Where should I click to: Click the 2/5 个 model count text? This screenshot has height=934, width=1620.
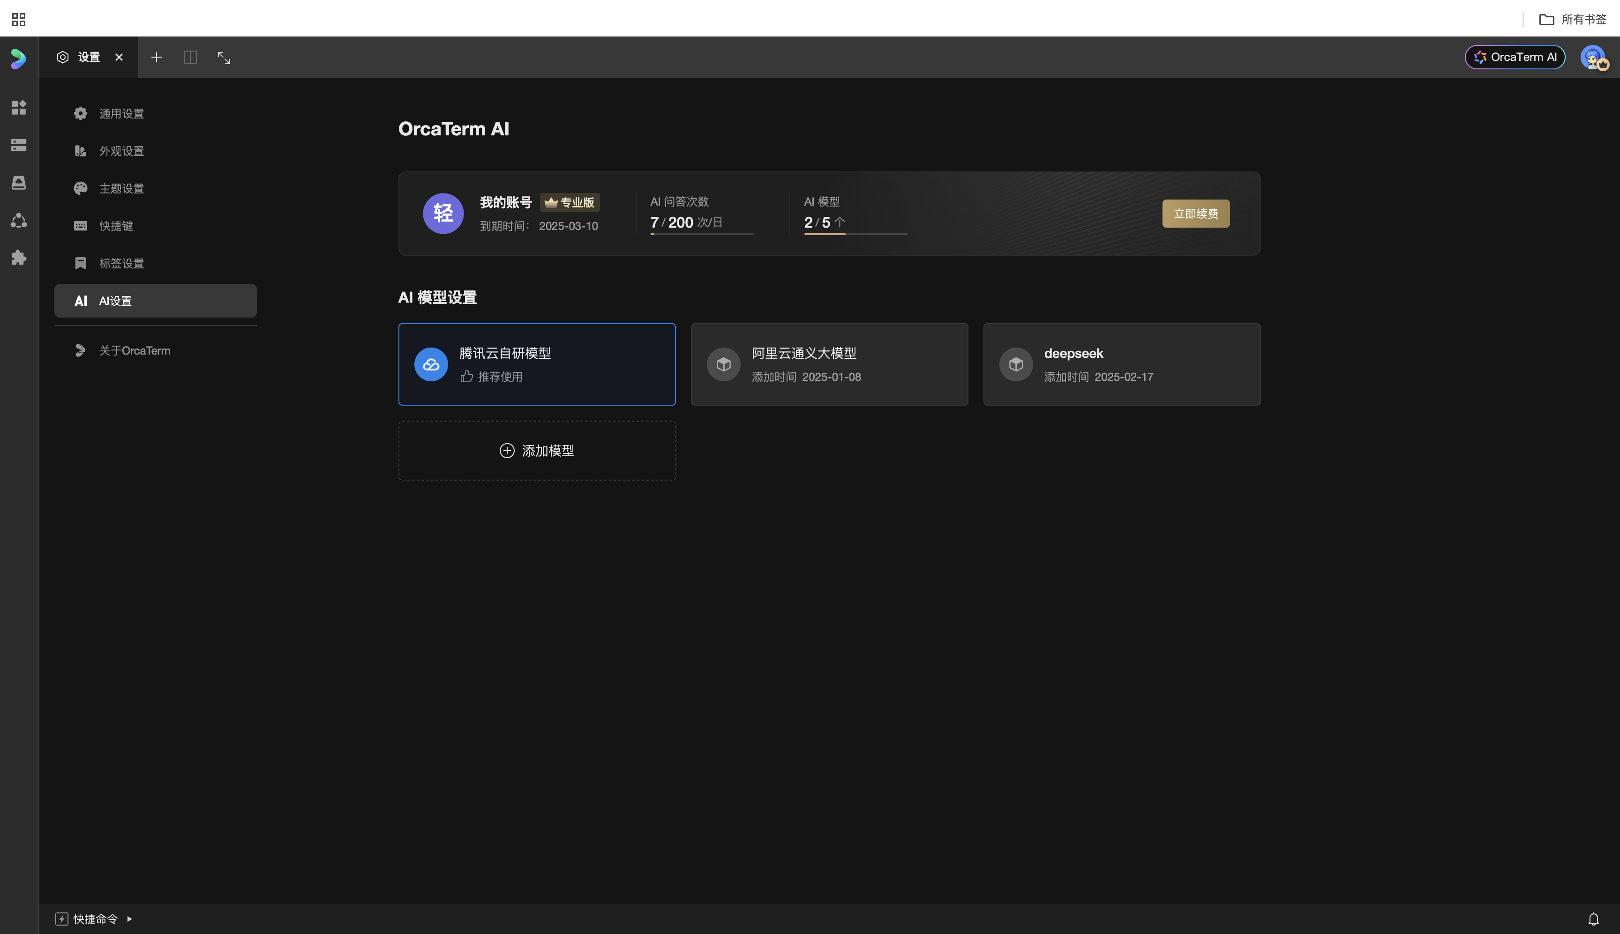click(x=825, y=222)
